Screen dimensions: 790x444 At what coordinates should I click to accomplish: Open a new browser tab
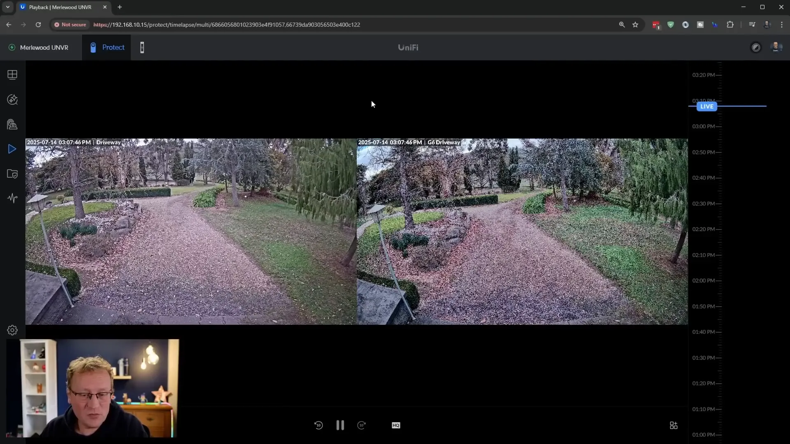[120, 7]
